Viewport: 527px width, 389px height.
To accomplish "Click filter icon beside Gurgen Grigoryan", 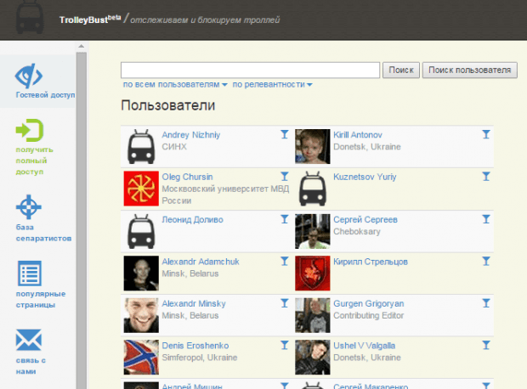I will (x=485, y=303).
